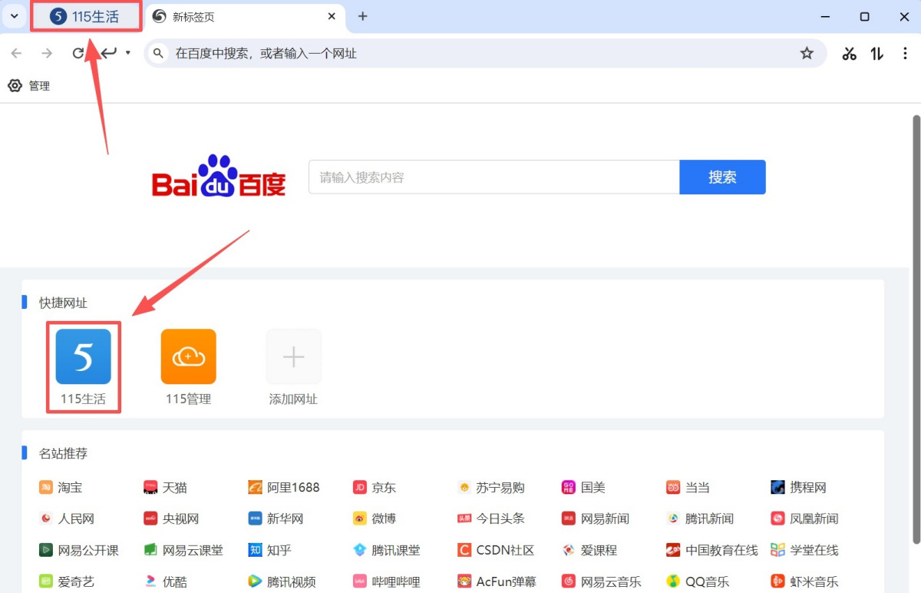Click the scissors screenshot icon in toolbar
Viewport: 921px width, 593px height.
(849, 53)
